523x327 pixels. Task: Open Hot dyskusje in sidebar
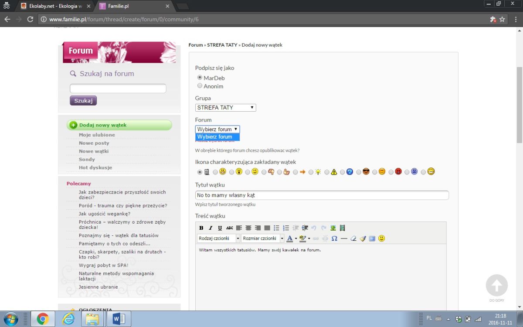(95, 167)
